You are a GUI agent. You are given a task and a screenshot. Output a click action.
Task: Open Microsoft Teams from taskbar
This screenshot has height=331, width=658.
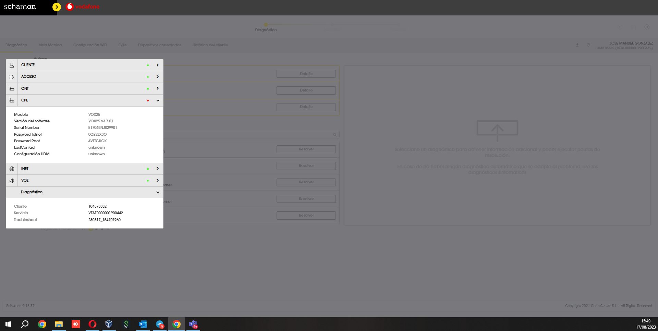pos(193,324)
